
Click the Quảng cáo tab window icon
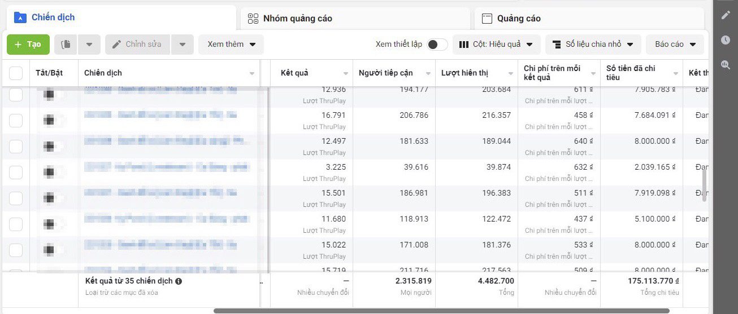(487, 19)
